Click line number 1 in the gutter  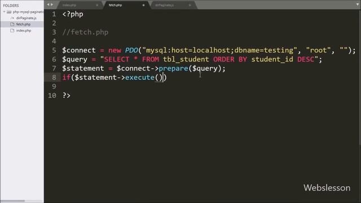[54, 14]
